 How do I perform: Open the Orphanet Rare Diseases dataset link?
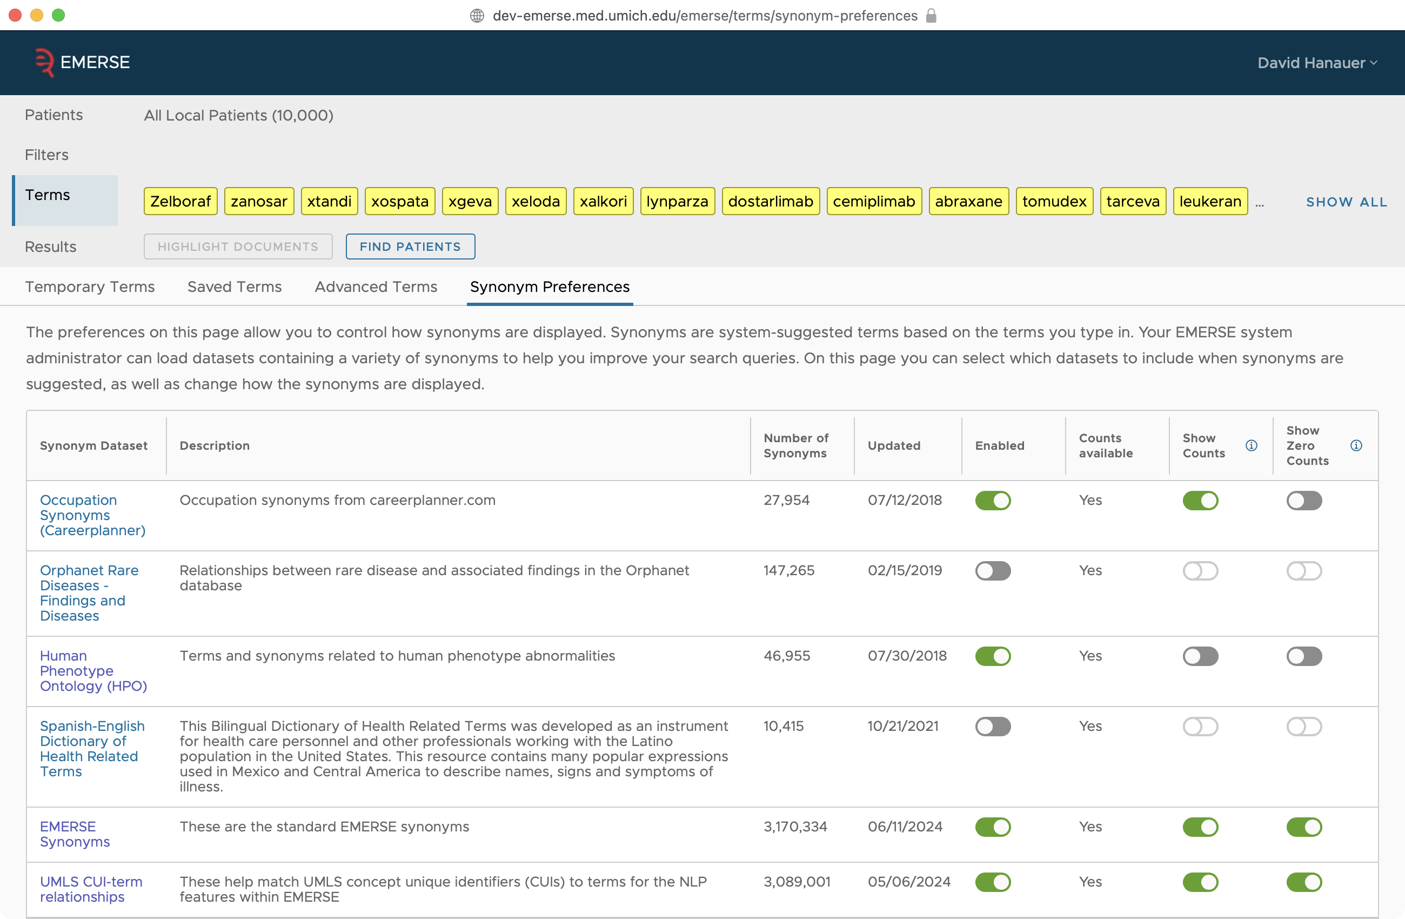click(89, 593)
